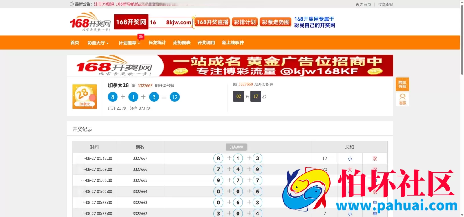Click the 期数 column header
This screenshot has width=464, height=217.
pos(140,147)
